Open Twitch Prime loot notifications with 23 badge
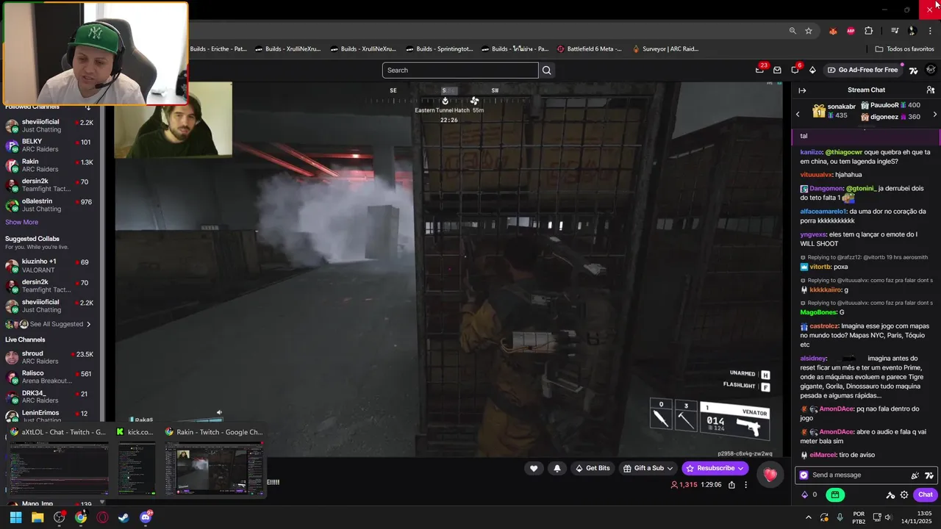This screenshot has width=941, height=529. (x=759, y=70)
